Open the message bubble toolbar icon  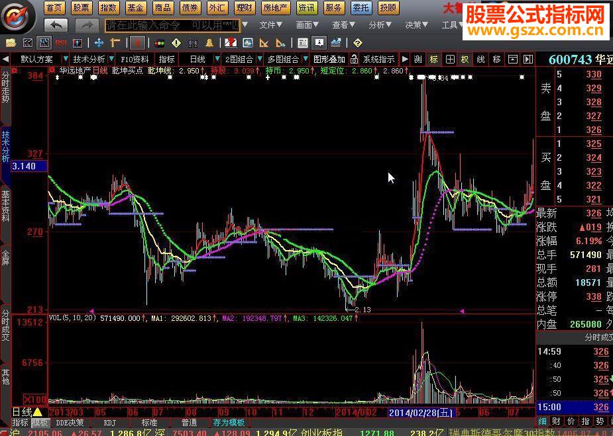click(x=319, y=42)
